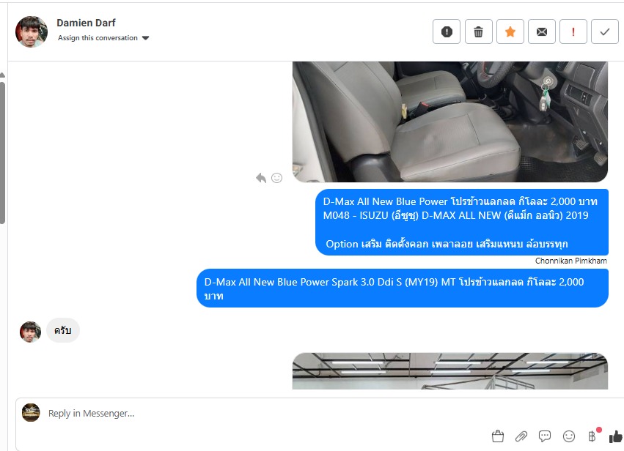This screenshot has width=624, height=451.
Task: Toggle the orange star follow-up flag
Action: click(510, 31)
